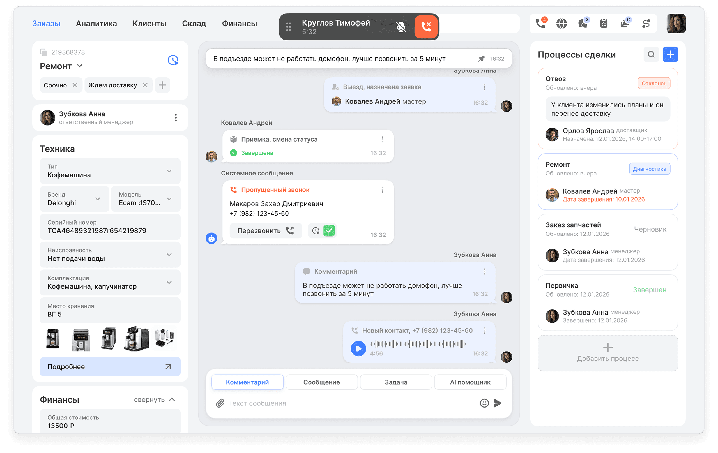Screen dimensions: 718x453
Task: Click the globe icon in the top bar
Action: tap(562, 23)
